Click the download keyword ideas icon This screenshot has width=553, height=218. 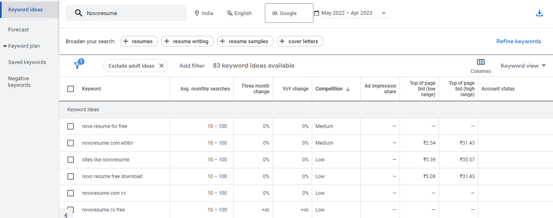pyautogui.click(x=539, y=13)
